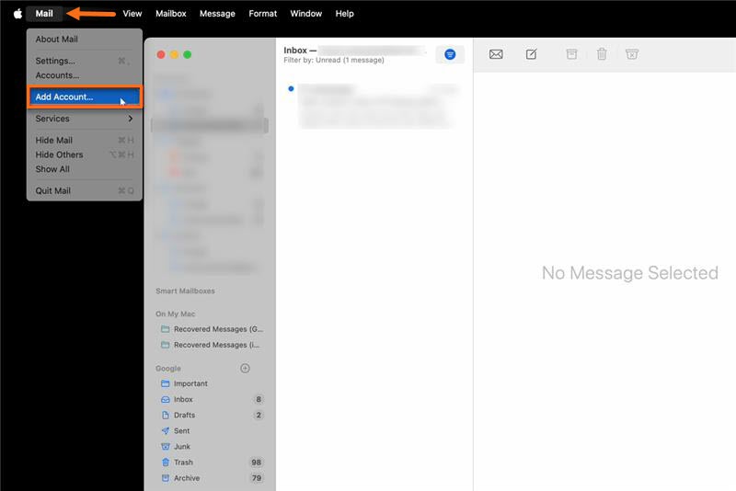The width and height of the screenshot is (736, 491).
Task: Click the Archive icon in the toolbar
Action: [x=571, y=54]
